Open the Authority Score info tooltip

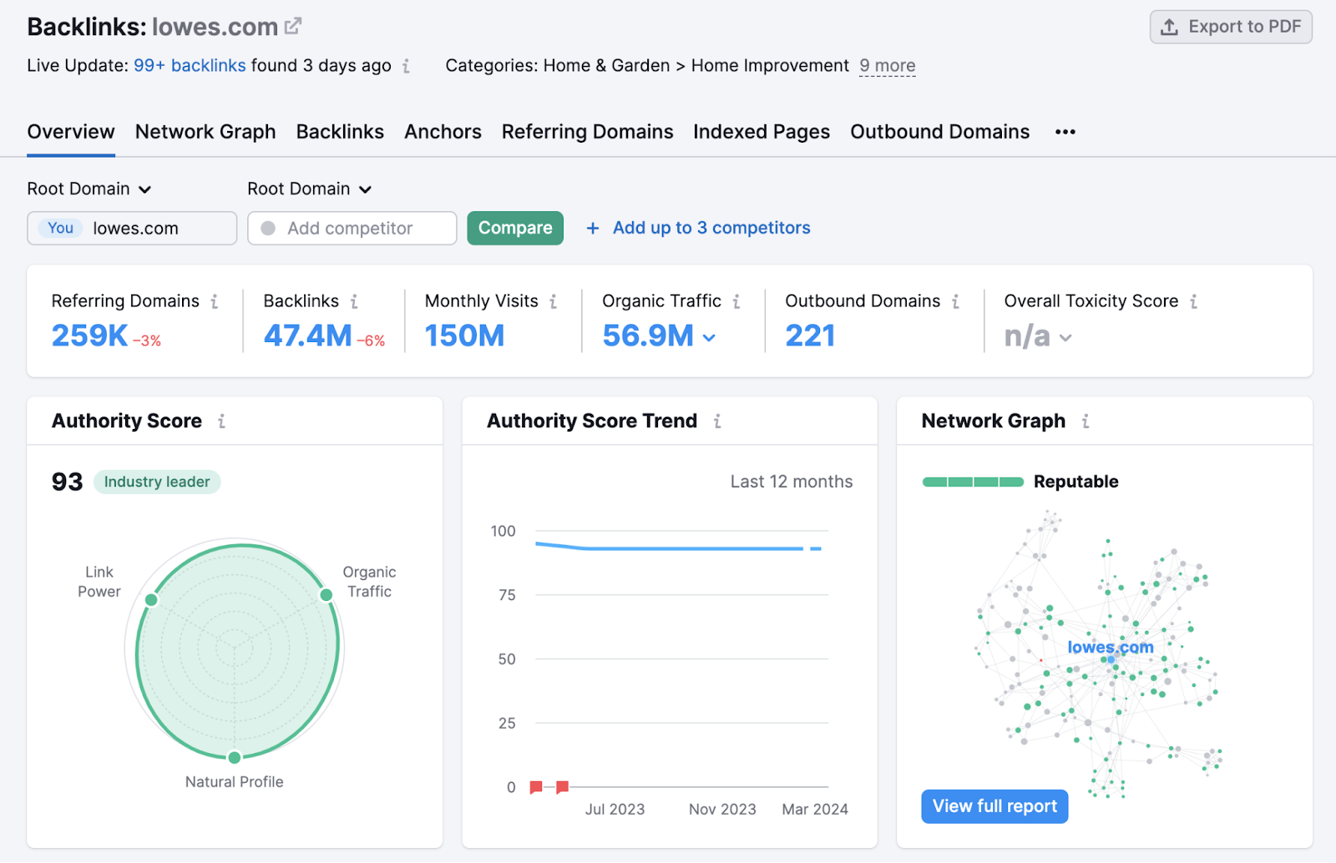pyautogui.click(x=222, y=421)
